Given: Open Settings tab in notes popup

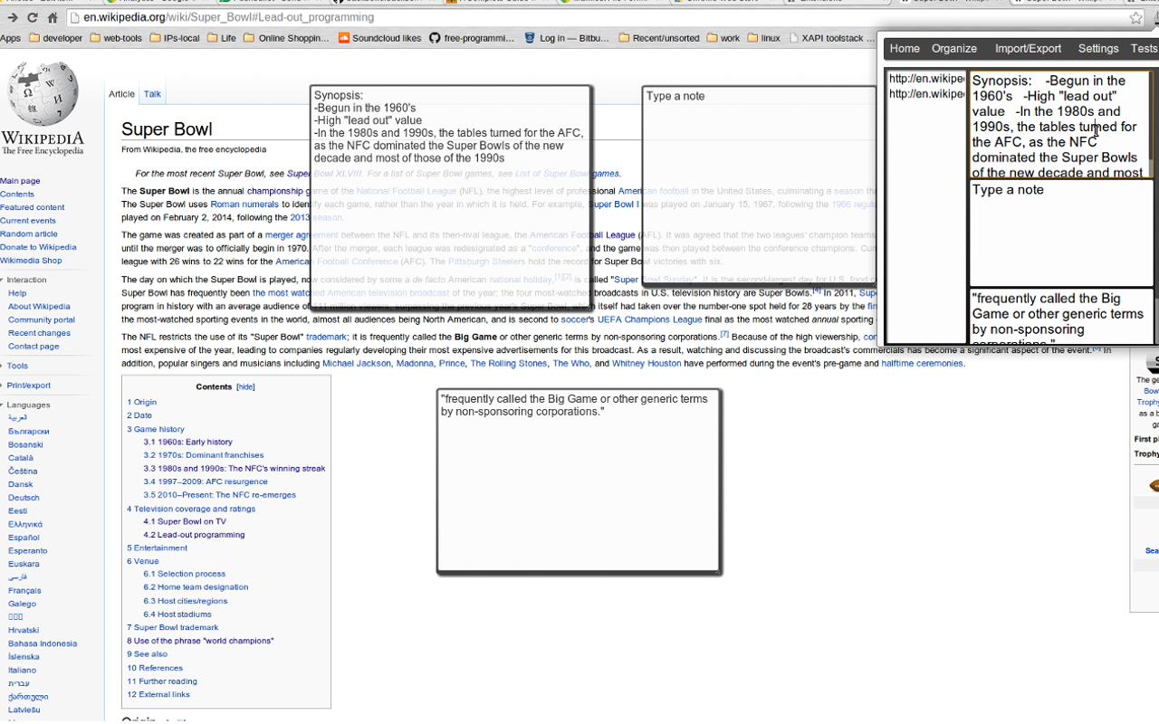Looking at the screenshot, I should pyautogui.click(x=1098, y=49).
